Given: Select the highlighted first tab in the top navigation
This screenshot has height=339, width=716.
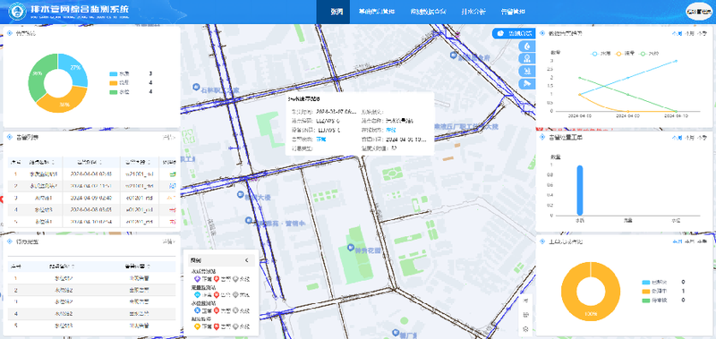Looking at the screenshot, I should 333,12.
